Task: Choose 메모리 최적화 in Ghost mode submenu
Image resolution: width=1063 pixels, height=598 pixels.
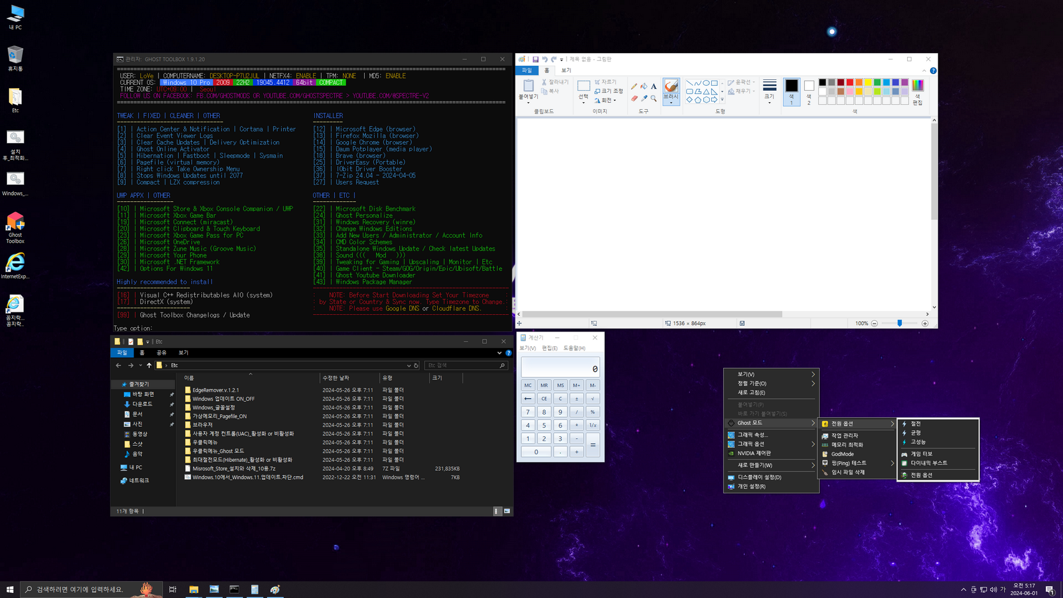Action: click(857, 445)
